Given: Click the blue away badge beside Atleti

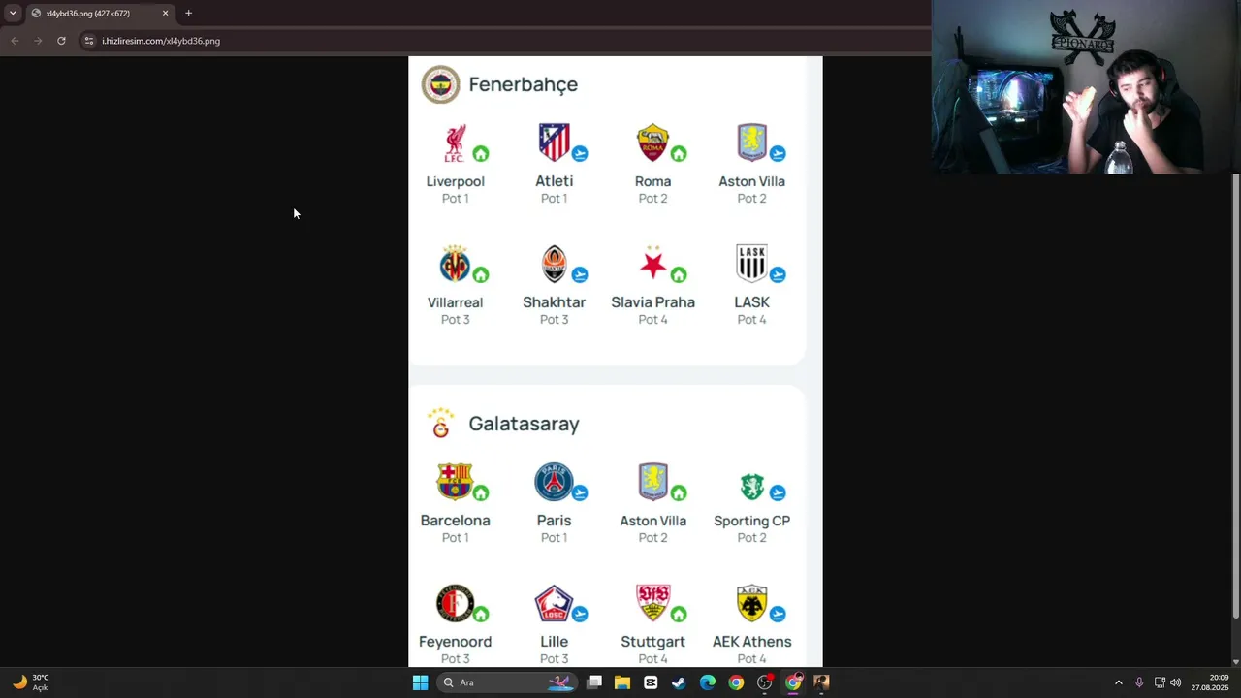Looking at the screenshot, I should click(x=580, y=153).
